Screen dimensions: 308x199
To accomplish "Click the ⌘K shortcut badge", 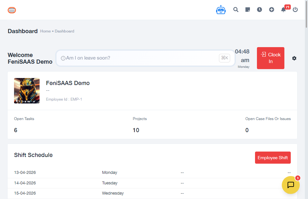I will click(x=224, y=58).
